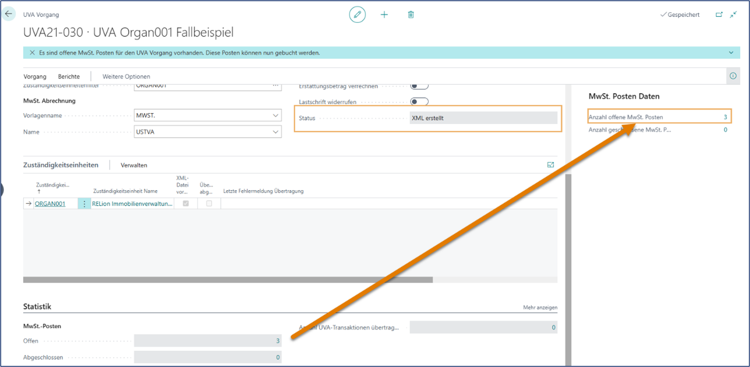Click the plus icon to create new
This screenshot has width=750, height=367.
[384, 15]
